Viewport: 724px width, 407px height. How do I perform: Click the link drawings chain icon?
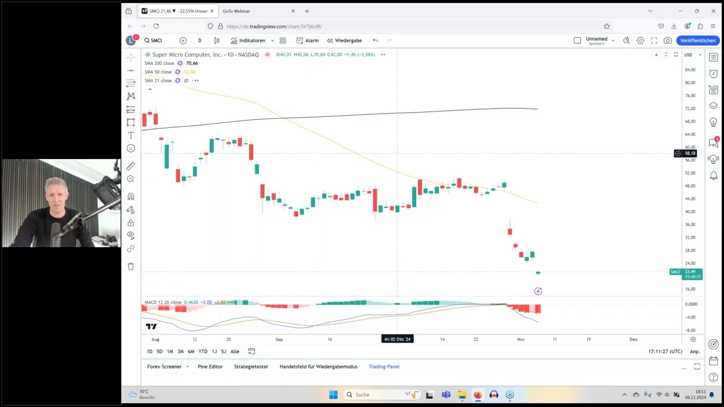point(131,248)
